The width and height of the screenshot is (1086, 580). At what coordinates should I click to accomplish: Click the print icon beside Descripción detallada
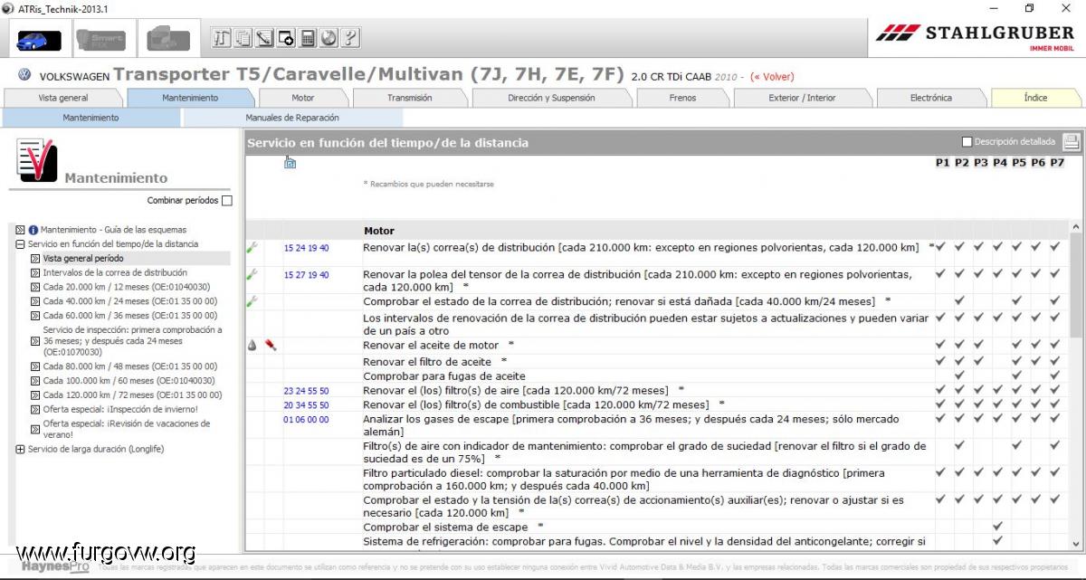coord(1071,141)
